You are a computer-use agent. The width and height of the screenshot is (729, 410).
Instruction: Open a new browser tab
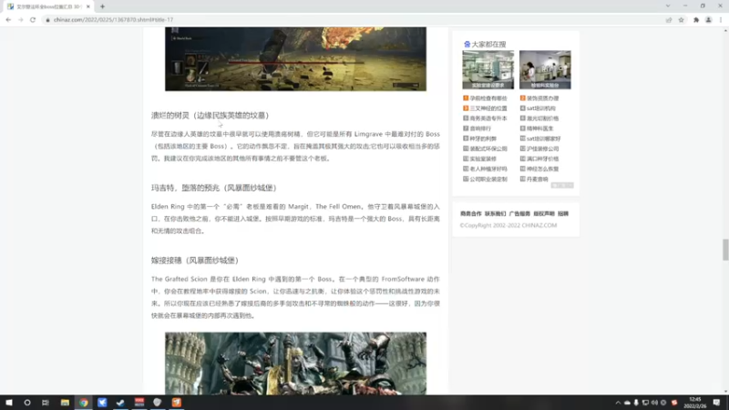point(102,6)
